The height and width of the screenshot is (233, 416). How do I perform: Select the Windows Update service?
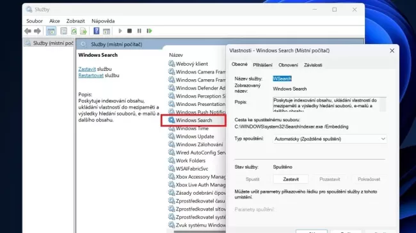click(195, 137)
